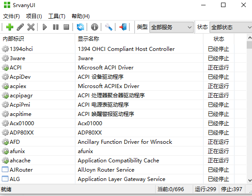Pause service with the pause icon
The image size is (252, 196).
56,27
